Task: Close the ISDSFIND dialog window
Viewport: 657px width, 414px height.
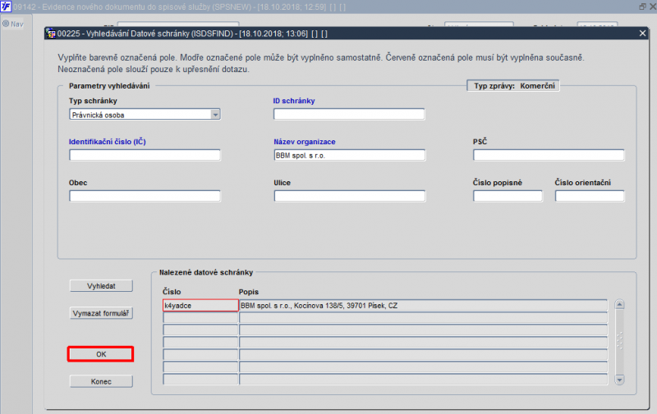Action: pyautogui.click(x=642, y=33)
